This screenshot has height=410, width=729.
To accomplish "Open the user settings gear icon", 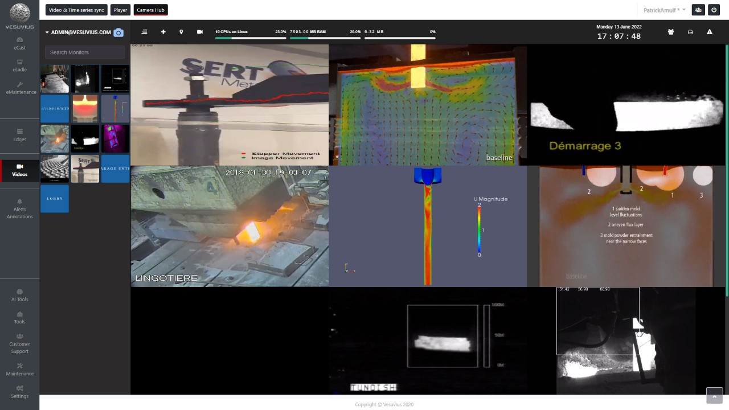I will (698, 10).
